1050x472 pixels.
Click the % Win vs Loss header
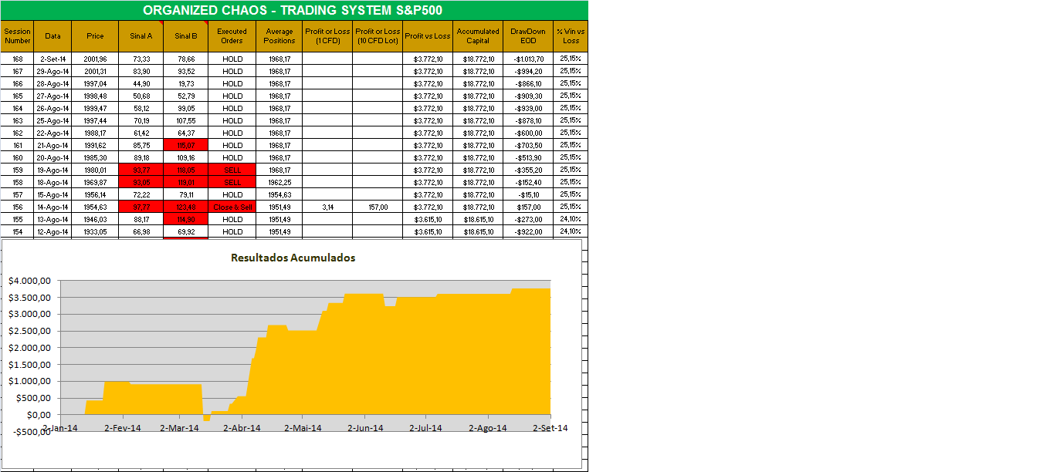click(x=571, y=36)
